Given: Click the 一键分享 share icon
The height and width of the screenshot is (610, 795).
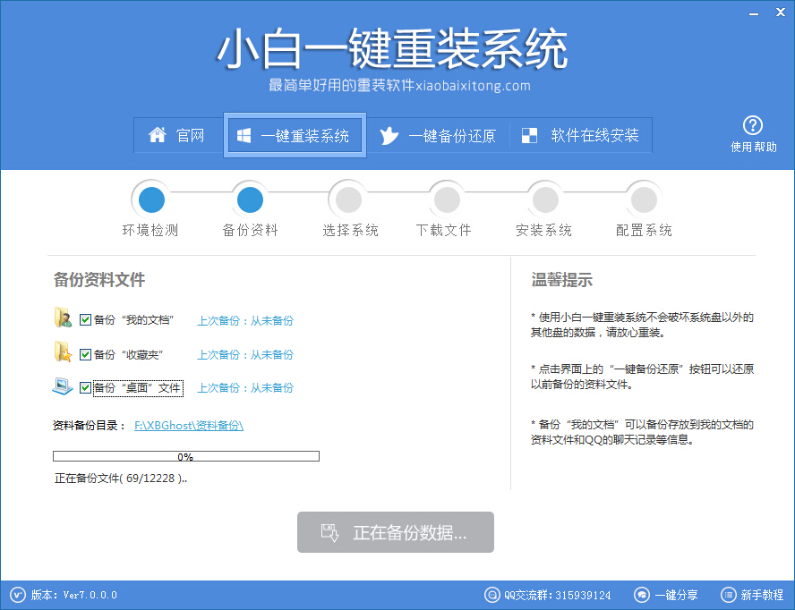Looking at the screenshot, I should pos(641,595).
